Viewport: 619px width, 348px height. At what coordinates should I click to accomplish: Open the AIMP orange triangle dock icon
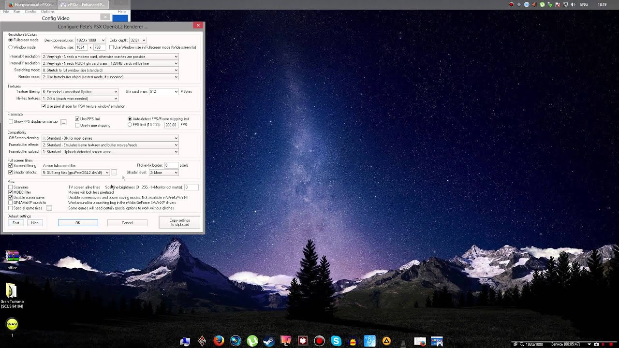pyautogui.click(x=386, y=341)
